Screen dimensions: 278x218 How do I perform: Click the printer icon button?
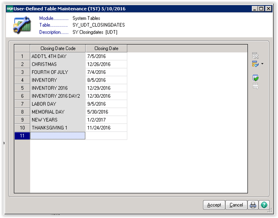point(253,205)
